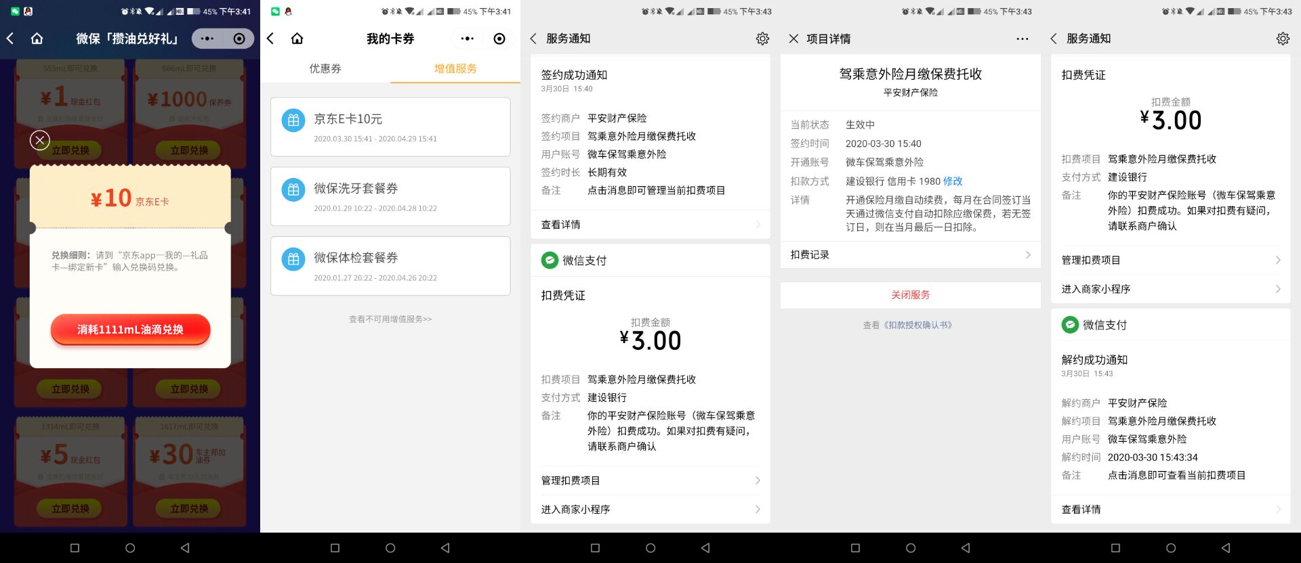
Task: Open settings gear on second 服务通知 screen
Action: pos(1283,39)
